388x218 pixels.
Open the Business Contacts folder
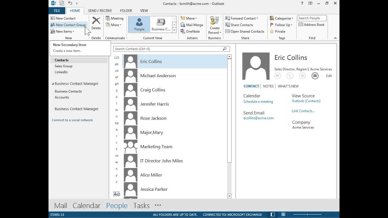[68, 91]
